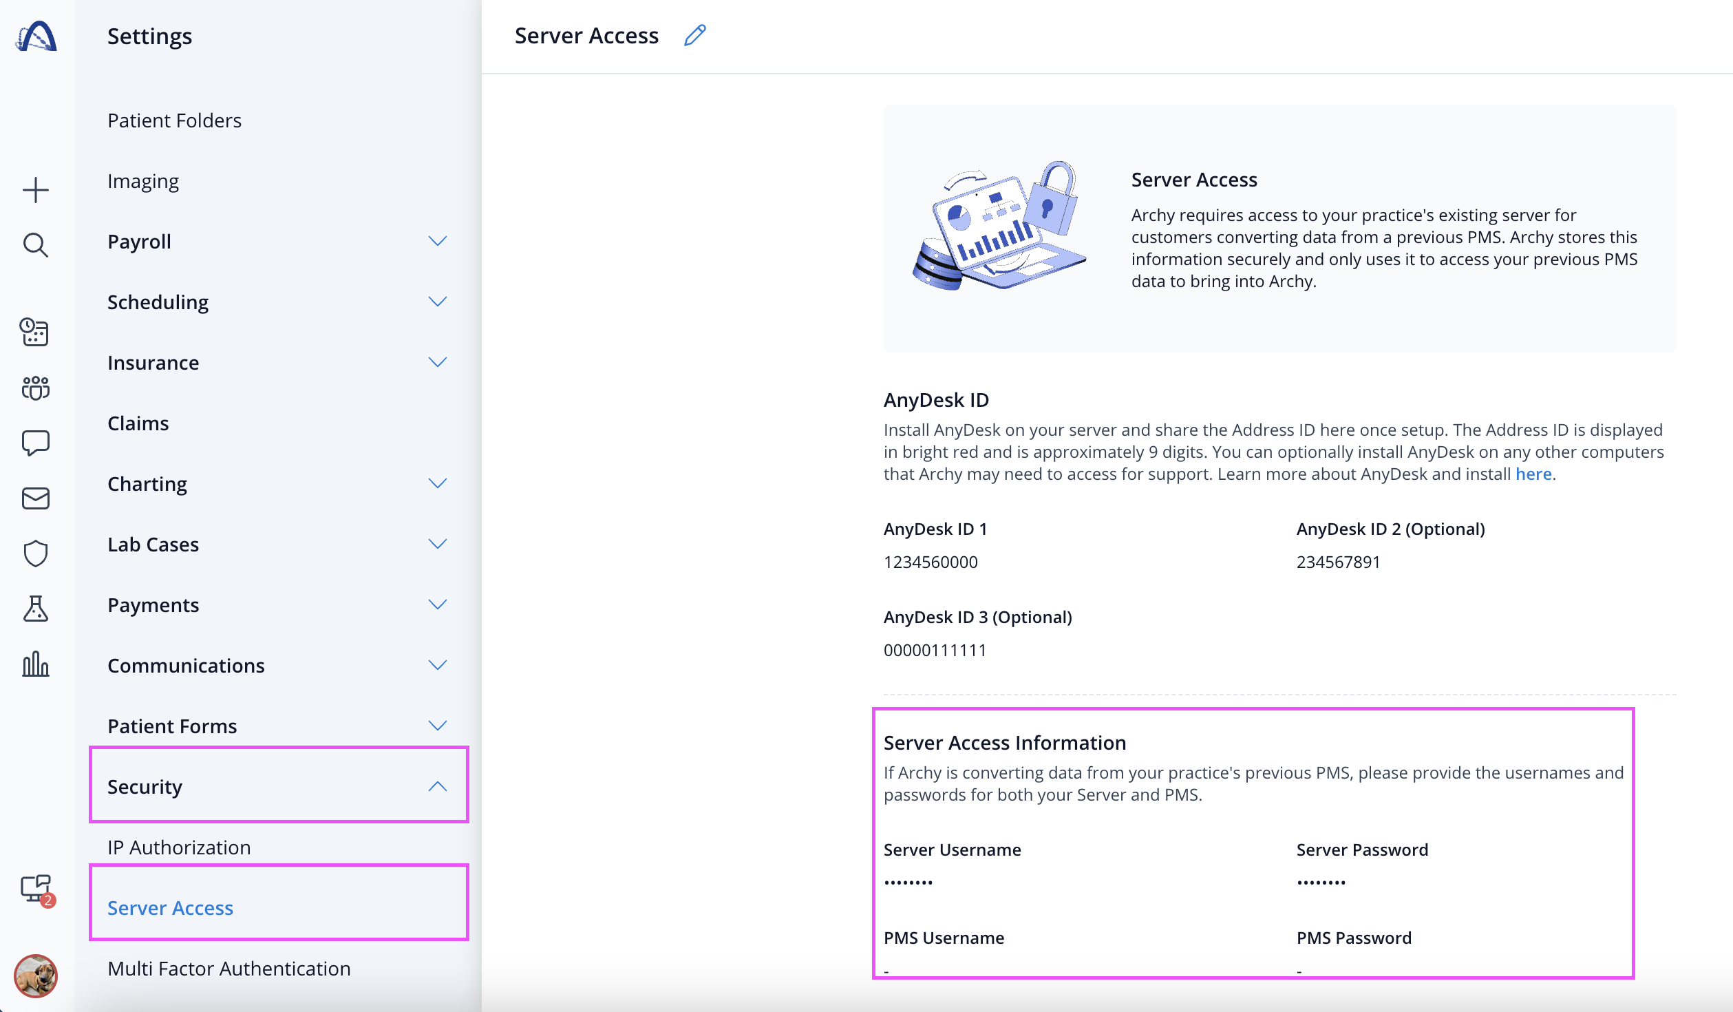Follow the 'here' AnyDesk install link
Viewport: 1733px width, 1012px height.
(1533, 474)
